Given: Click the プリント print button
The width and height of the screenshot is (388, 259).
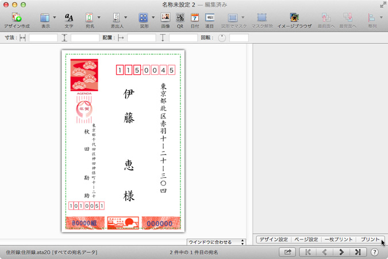Looking at the screenshot, I should point(370,239).
